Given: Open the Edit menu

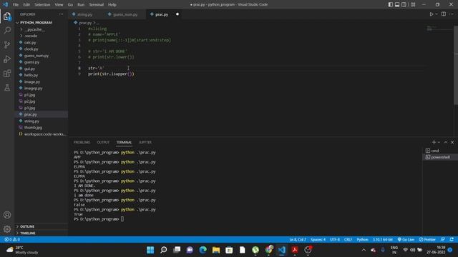Looking at the screenshot, I should pos(26,5).
